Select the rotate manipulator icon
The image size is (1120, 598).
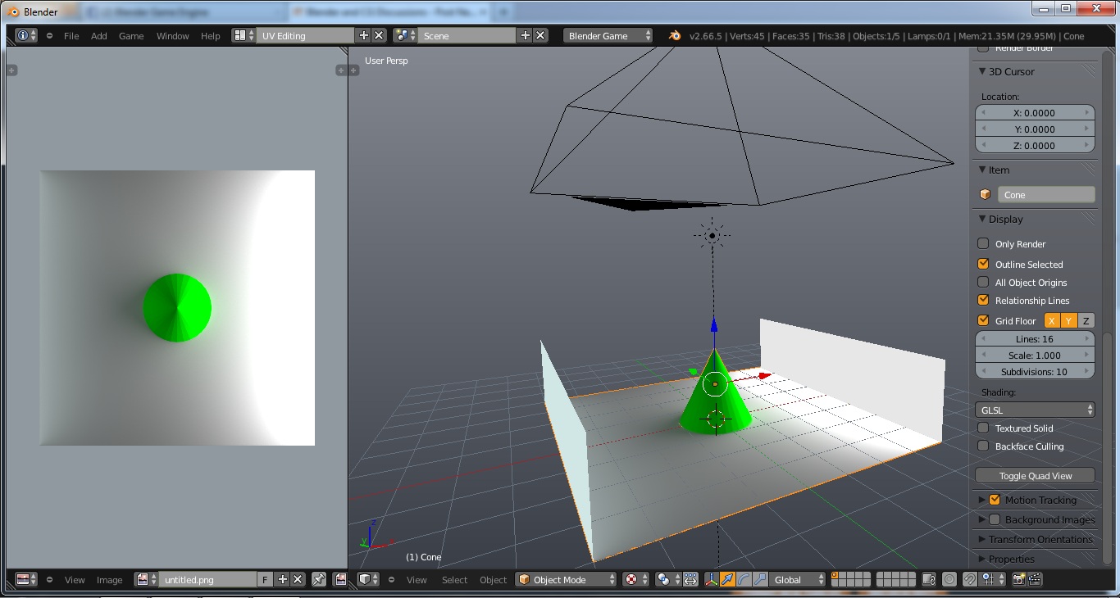tap(744, 579)
